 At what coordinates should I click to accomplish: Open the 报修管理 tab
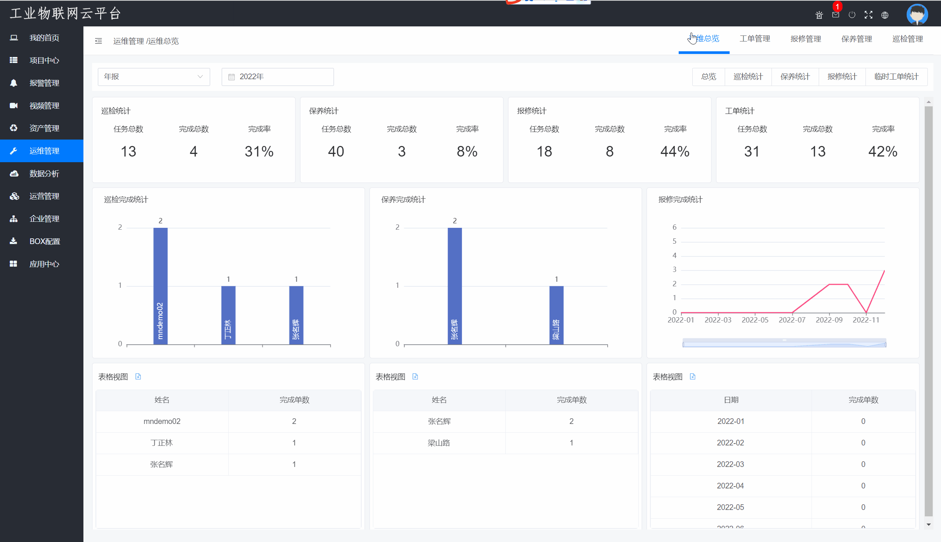pyautogui.click(x=805, y=39)
